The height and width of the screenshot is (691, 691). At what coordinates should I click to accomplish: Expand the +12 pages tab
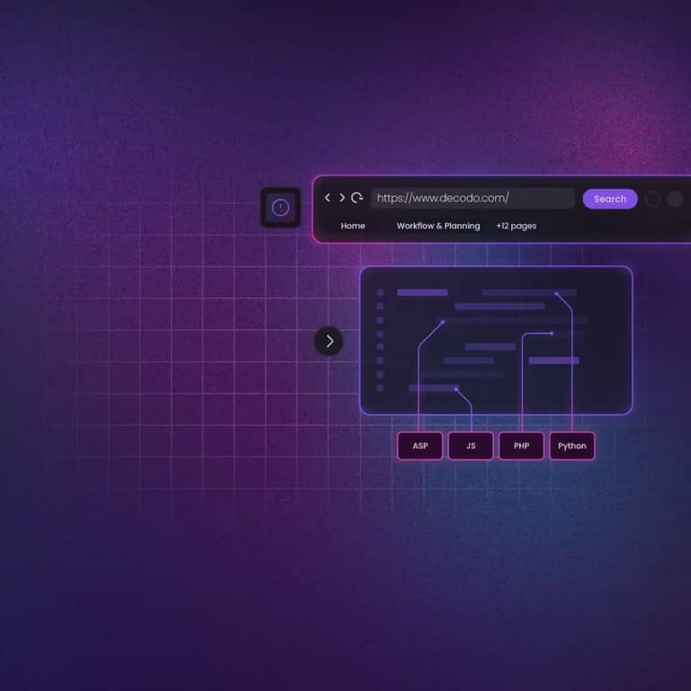516,226
